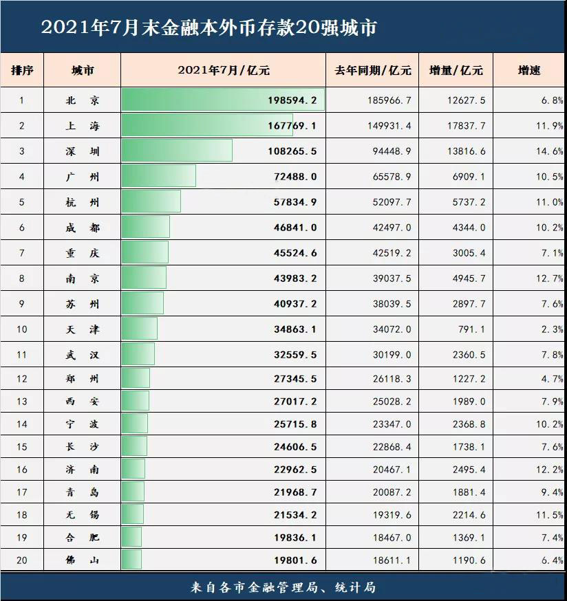The image size is (567, 601).
Task: Click growth rate 11.5% for 无锡
Action: 550,514
